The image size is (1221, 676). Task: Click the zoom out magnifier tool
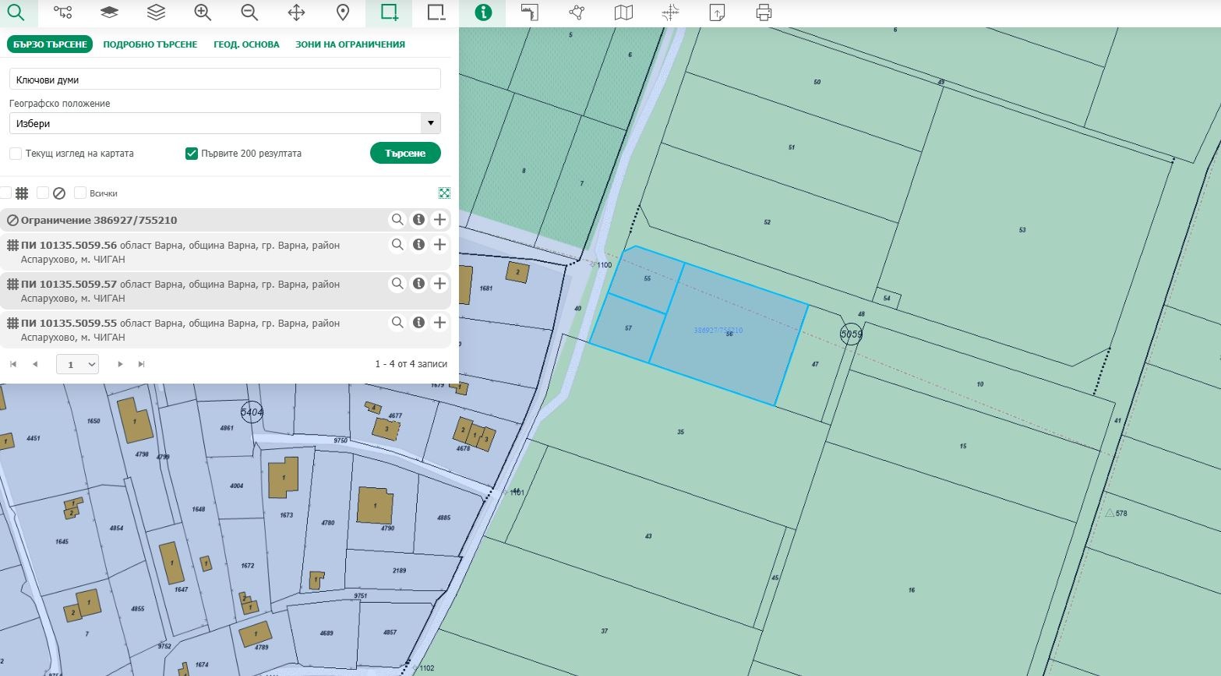pyautogui.click(x=249, y=12)
